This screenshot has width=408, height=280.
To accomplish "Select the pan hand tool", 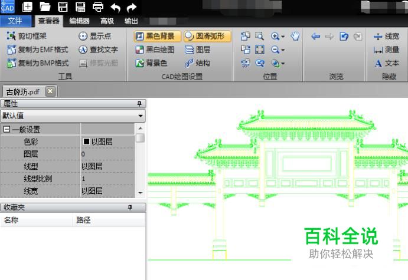I will [295, 37].
